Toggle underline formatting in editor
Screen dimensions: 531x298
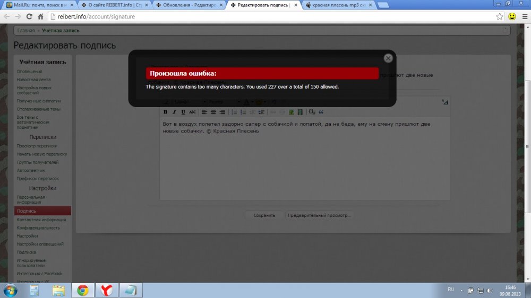click(x=183, y=112)
